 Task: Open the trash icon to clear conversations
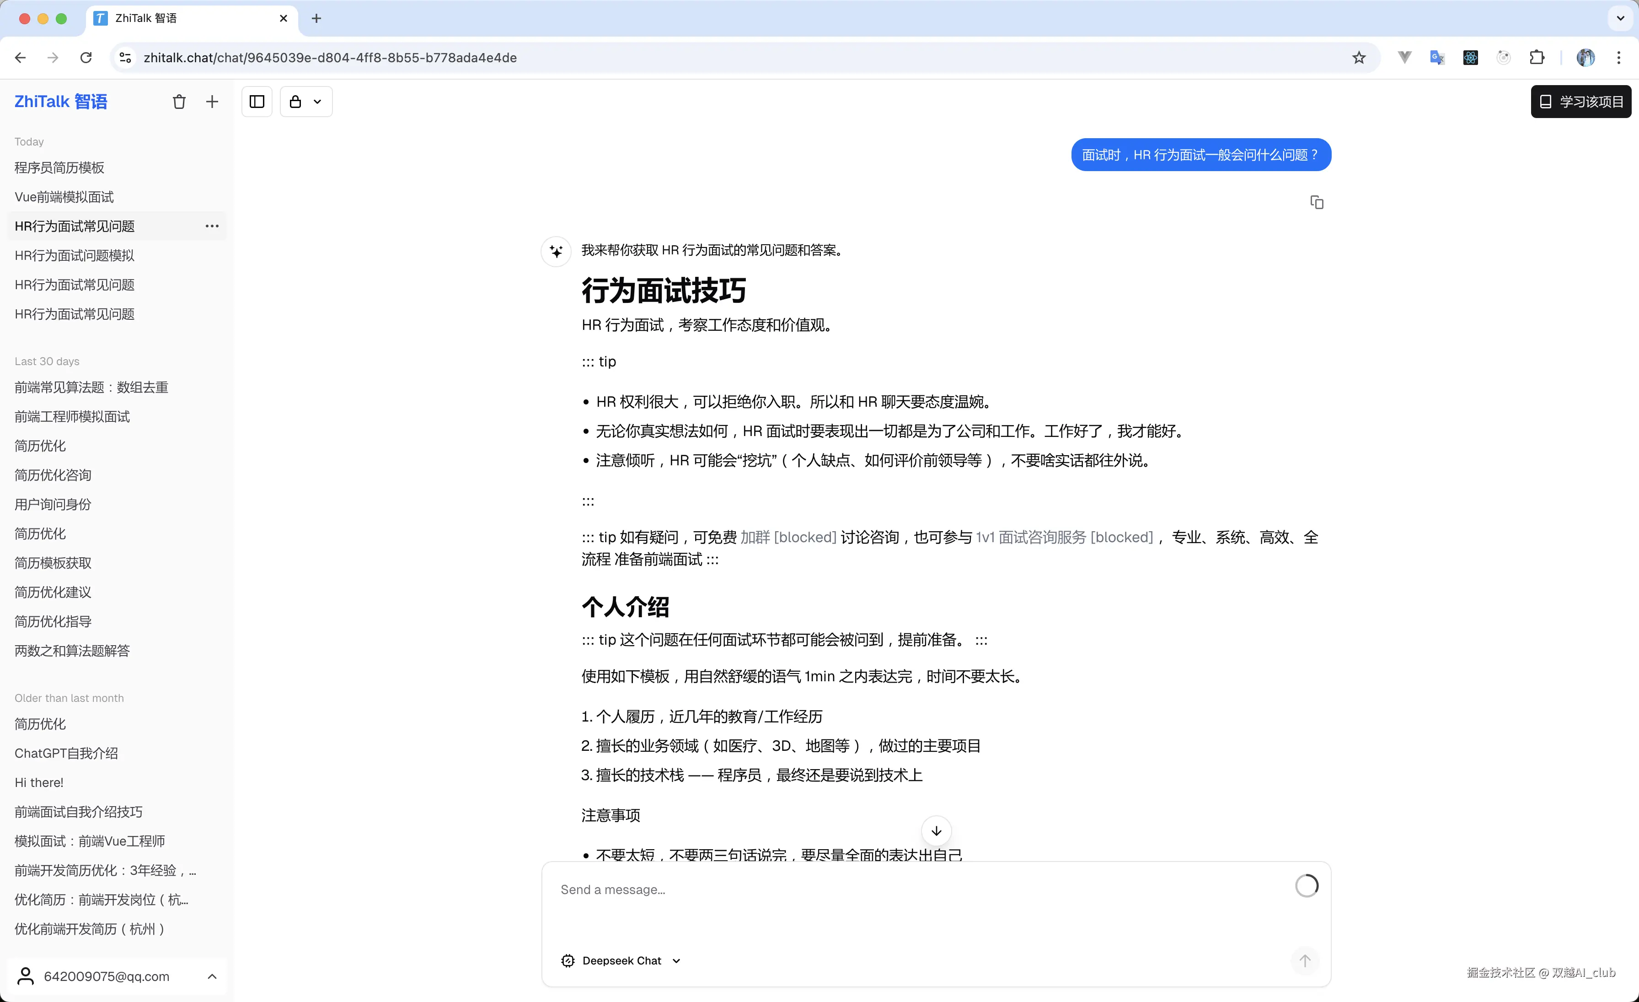click(179, 101)
